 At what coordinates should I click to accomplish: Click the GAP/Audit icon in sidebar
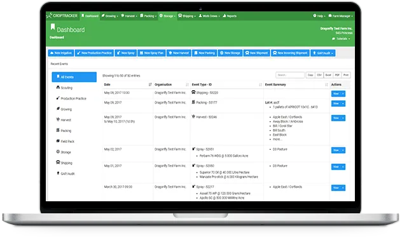tap(58, 173)
